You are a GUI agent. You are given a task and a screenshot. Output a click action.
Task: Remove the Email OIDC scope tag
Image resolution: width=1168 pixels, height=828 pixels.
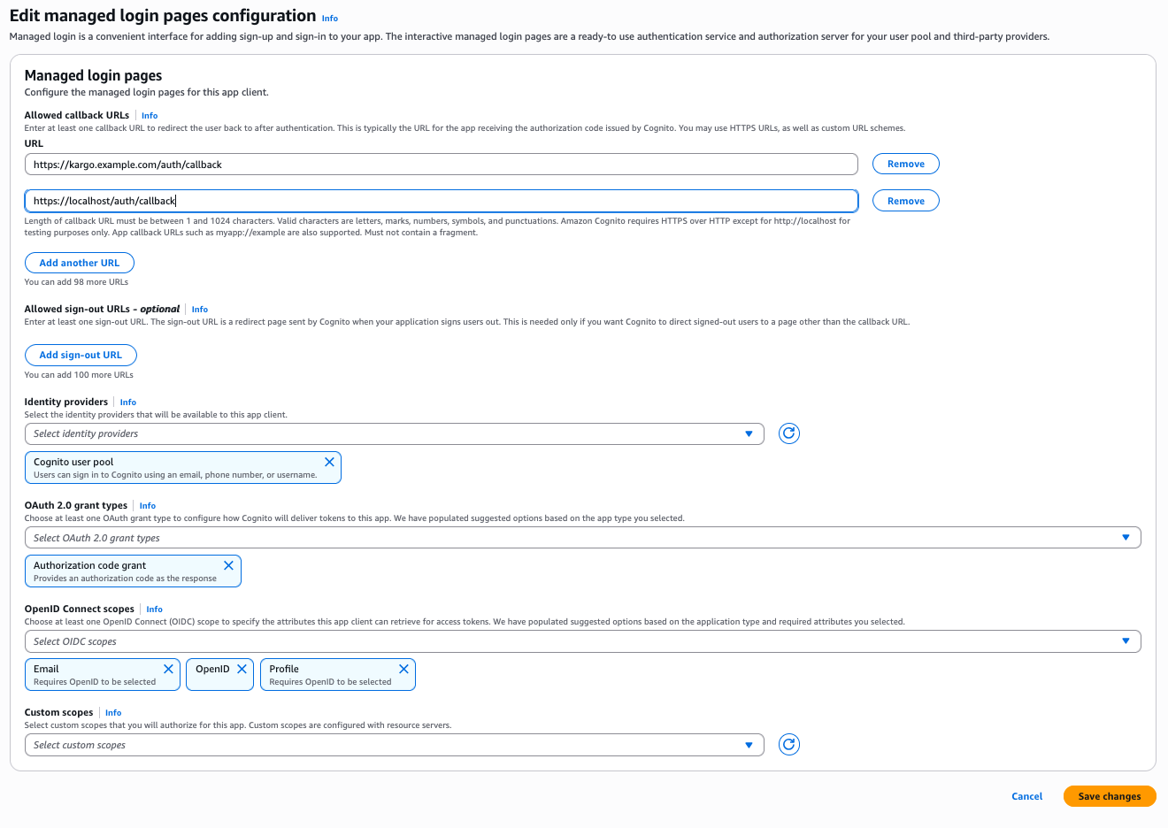click(x=168, y=668)
